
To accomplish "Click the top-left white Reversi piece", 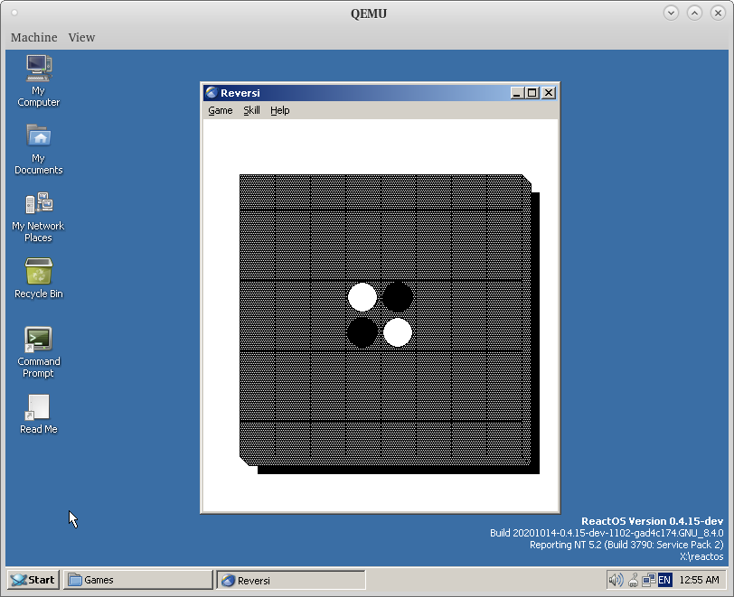I will [362, 297].
